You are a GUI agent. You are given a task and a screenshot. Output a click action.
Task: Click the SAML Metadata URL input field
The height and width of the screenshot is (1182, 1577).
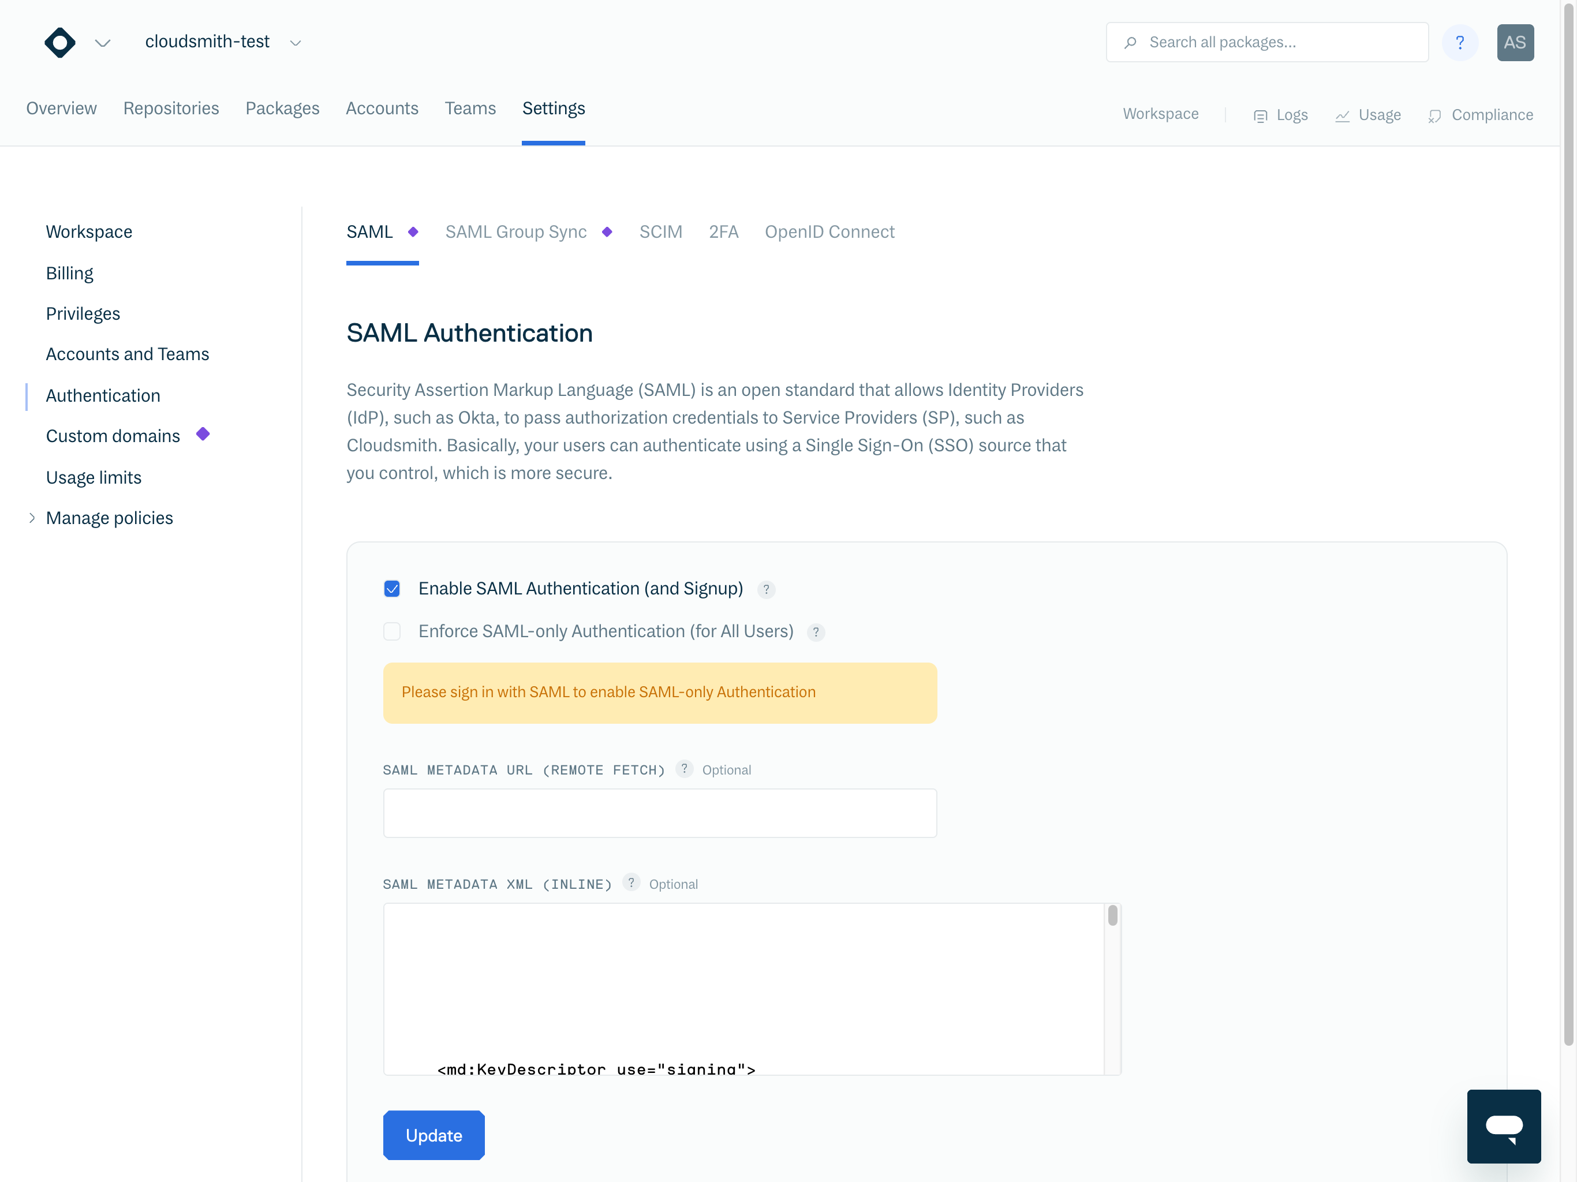pos(659,813)
